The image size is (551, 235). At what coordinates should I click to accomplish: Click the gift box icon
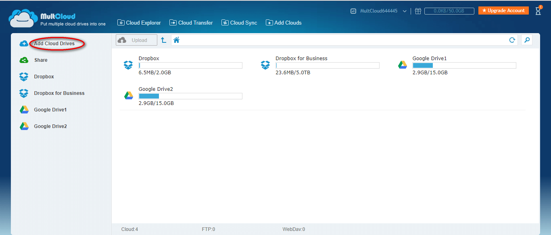pyautogui.click(x=418, y=11)
